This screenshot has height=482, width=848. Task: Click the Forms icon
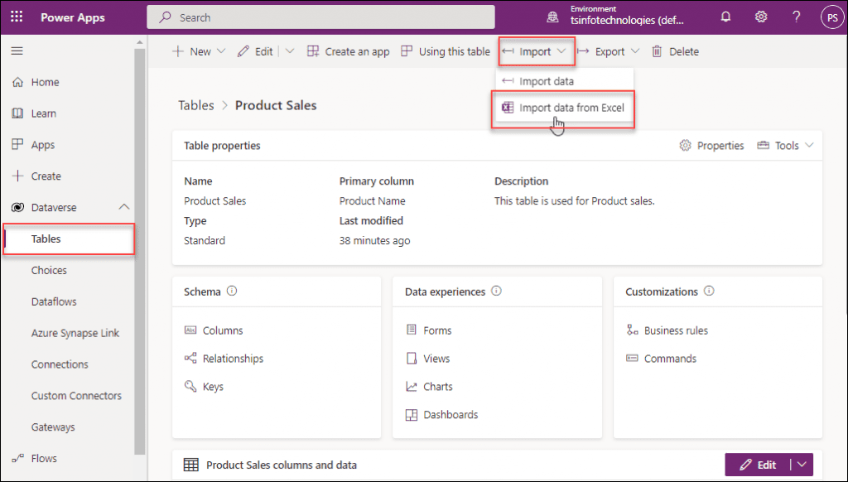[412, 330]
